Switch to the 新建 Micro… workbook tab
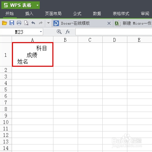 click(x=133, y=23)
